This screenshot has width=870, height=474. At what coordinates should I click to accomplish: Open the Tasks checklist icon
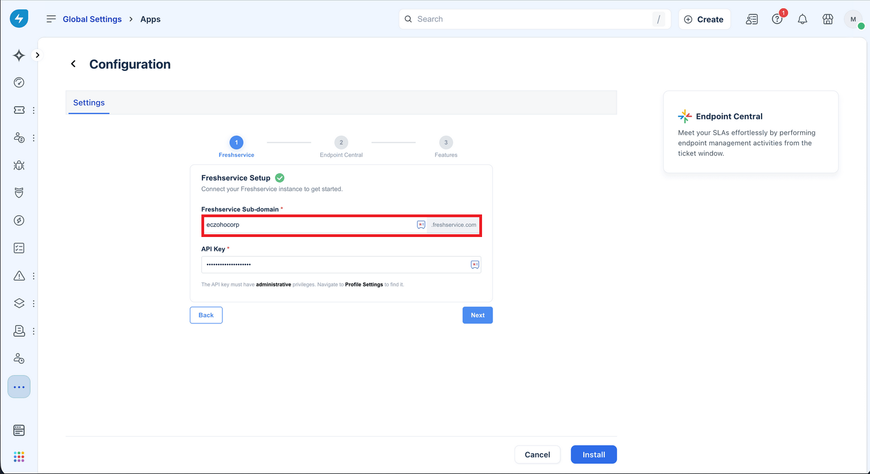coord(19,248)
